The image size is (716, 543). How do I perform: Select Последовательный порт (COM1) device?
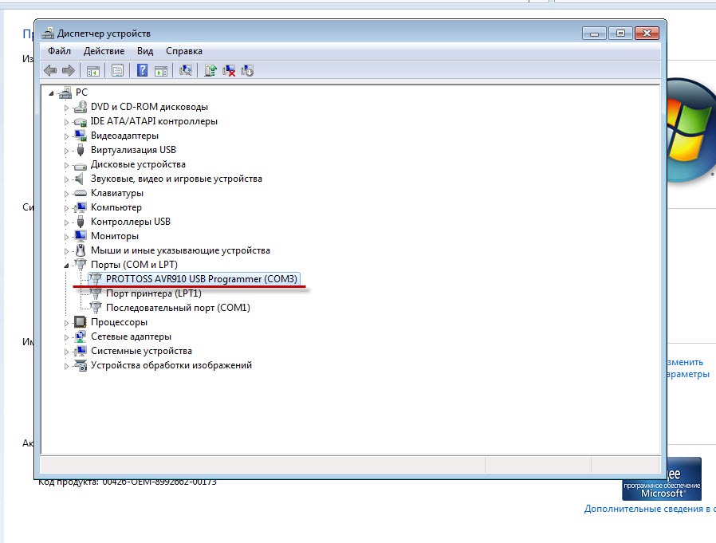178,308
